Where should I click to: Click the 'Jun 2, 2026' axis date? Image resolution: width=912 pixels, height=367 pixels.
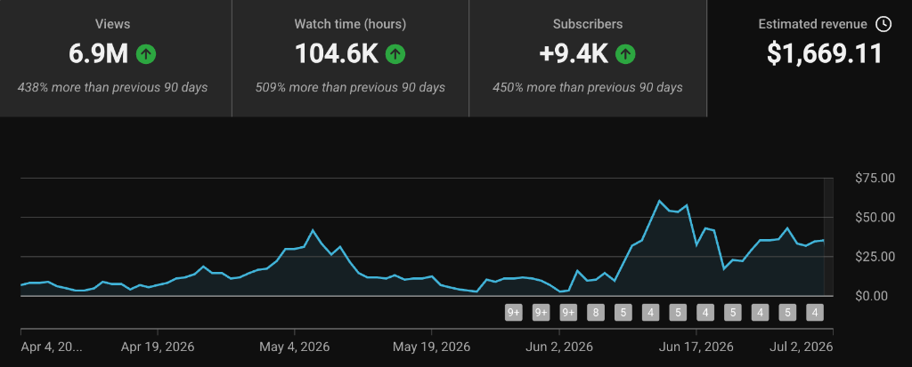pos(559,347)
